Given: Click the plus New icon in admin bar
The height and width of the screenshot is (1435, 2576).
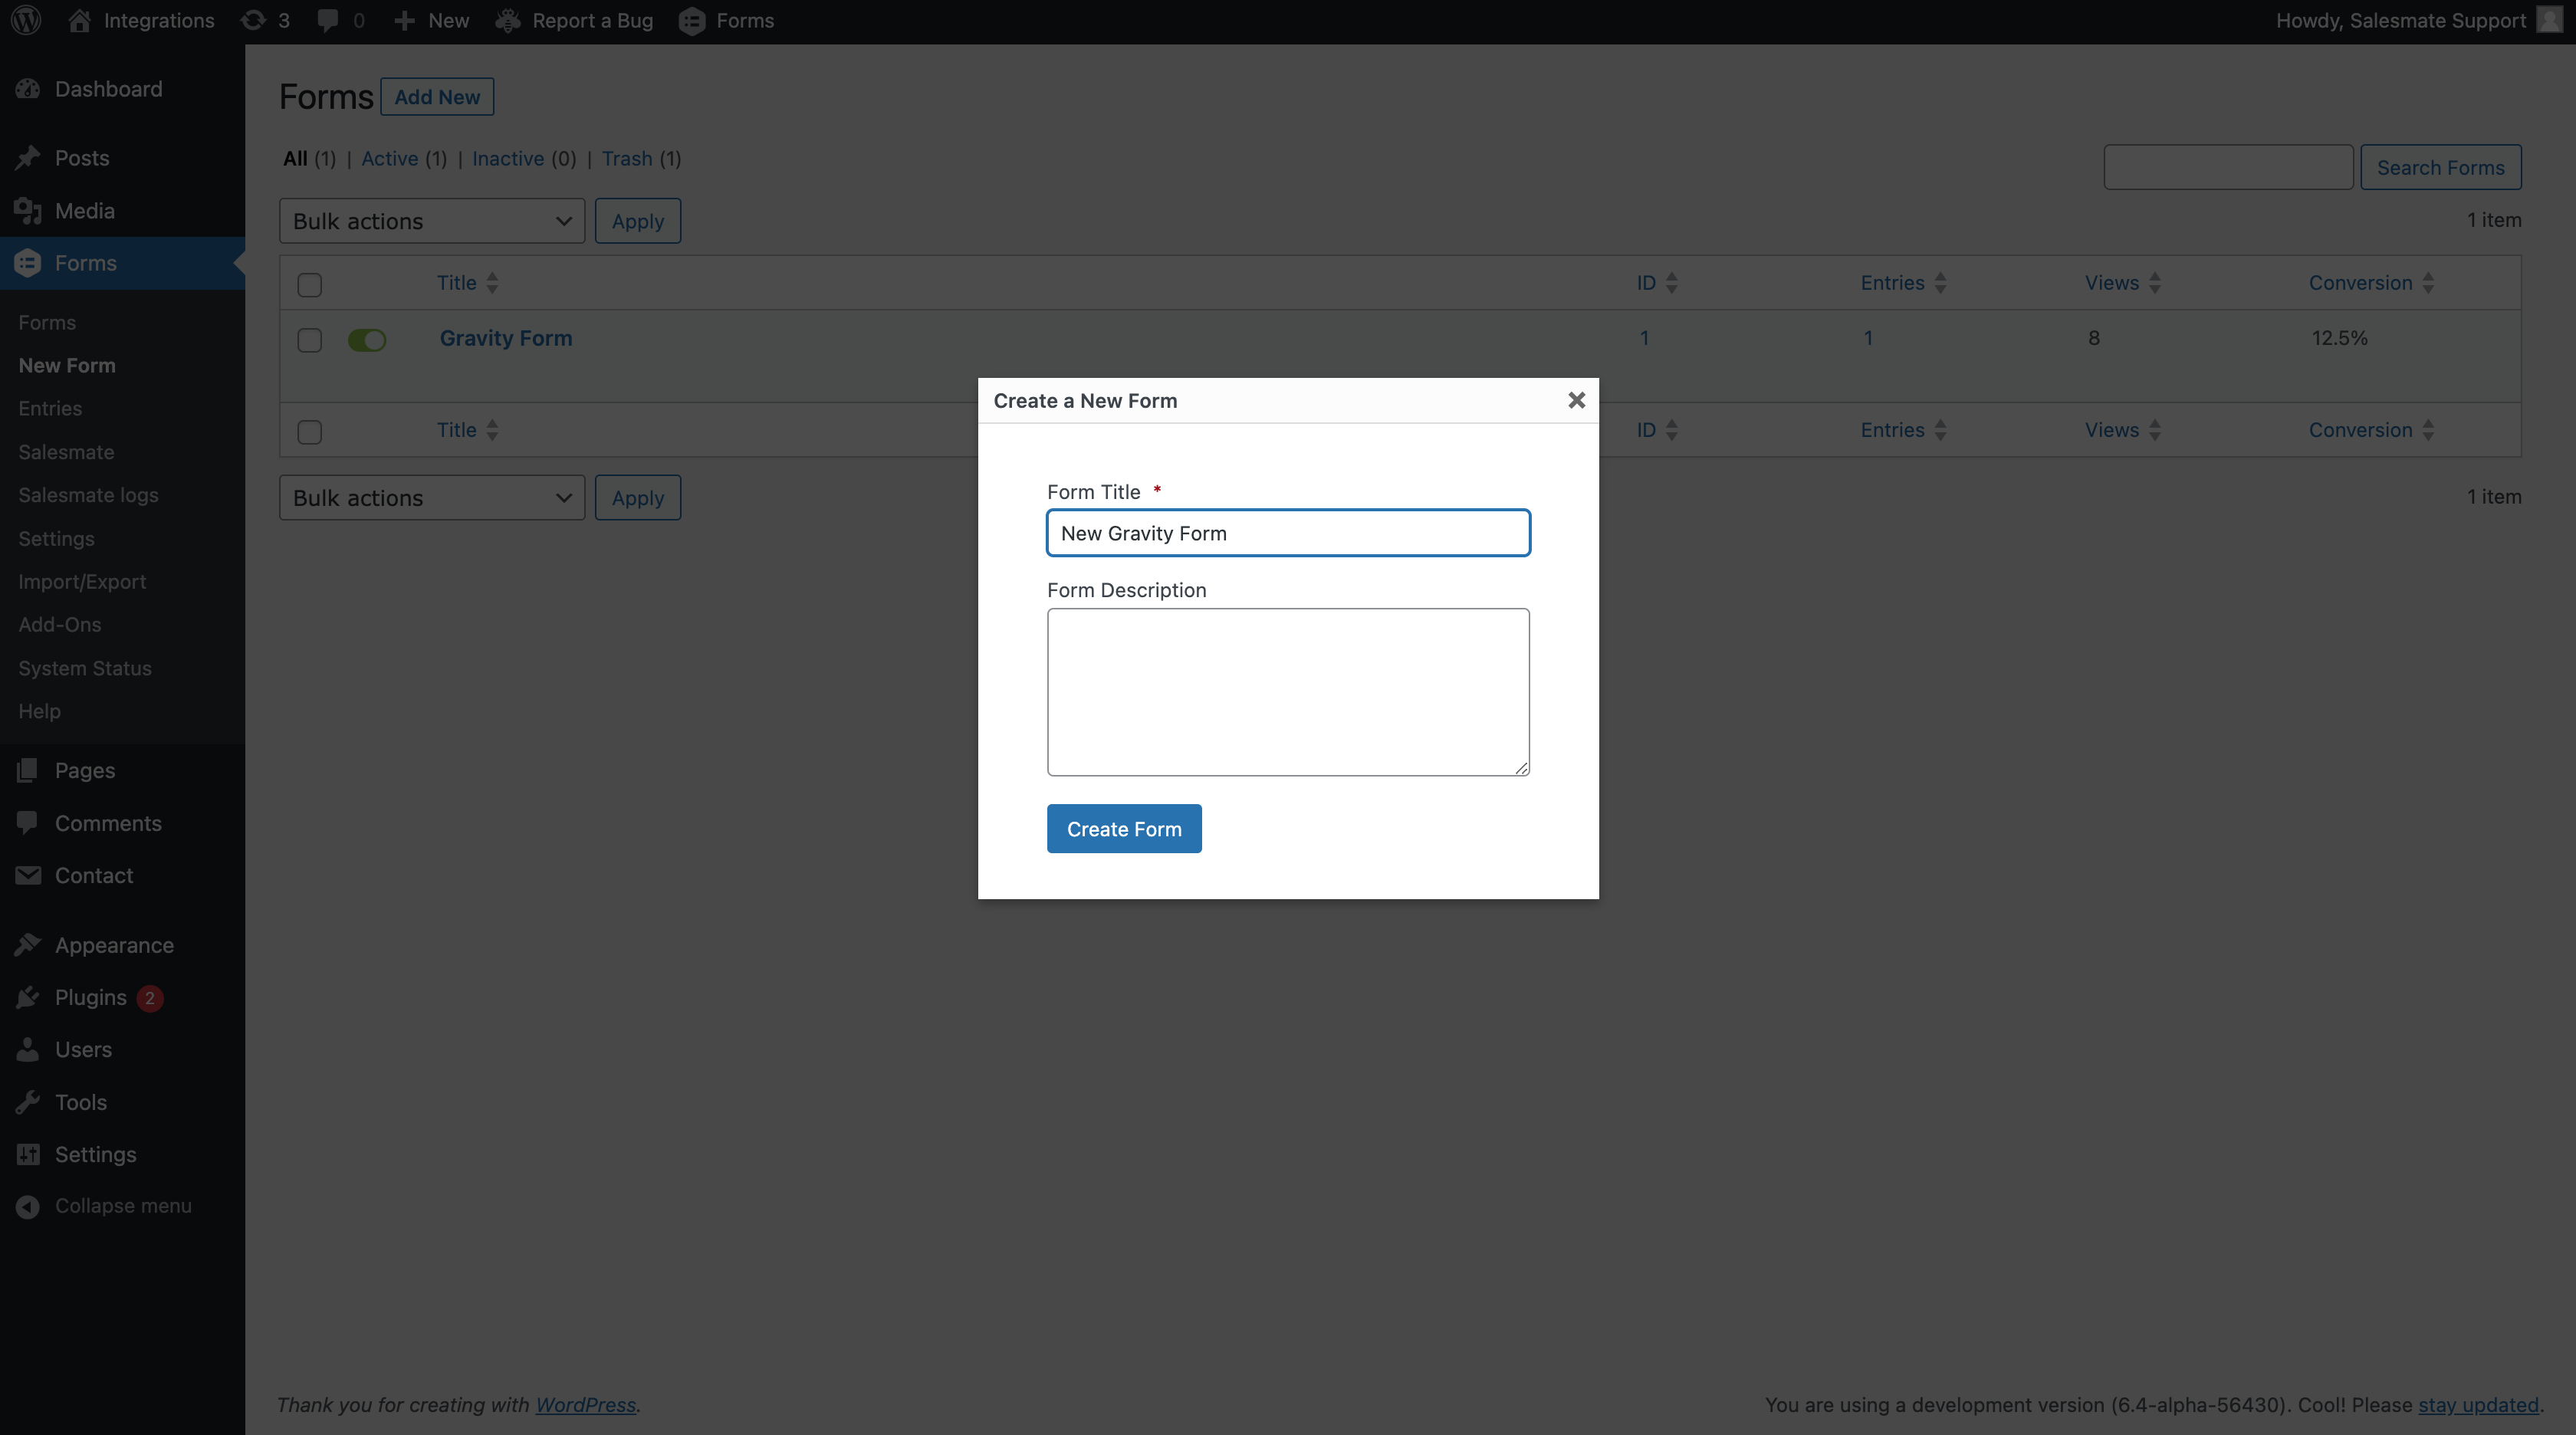Looking at the screenshot, I should pos(404,21).
